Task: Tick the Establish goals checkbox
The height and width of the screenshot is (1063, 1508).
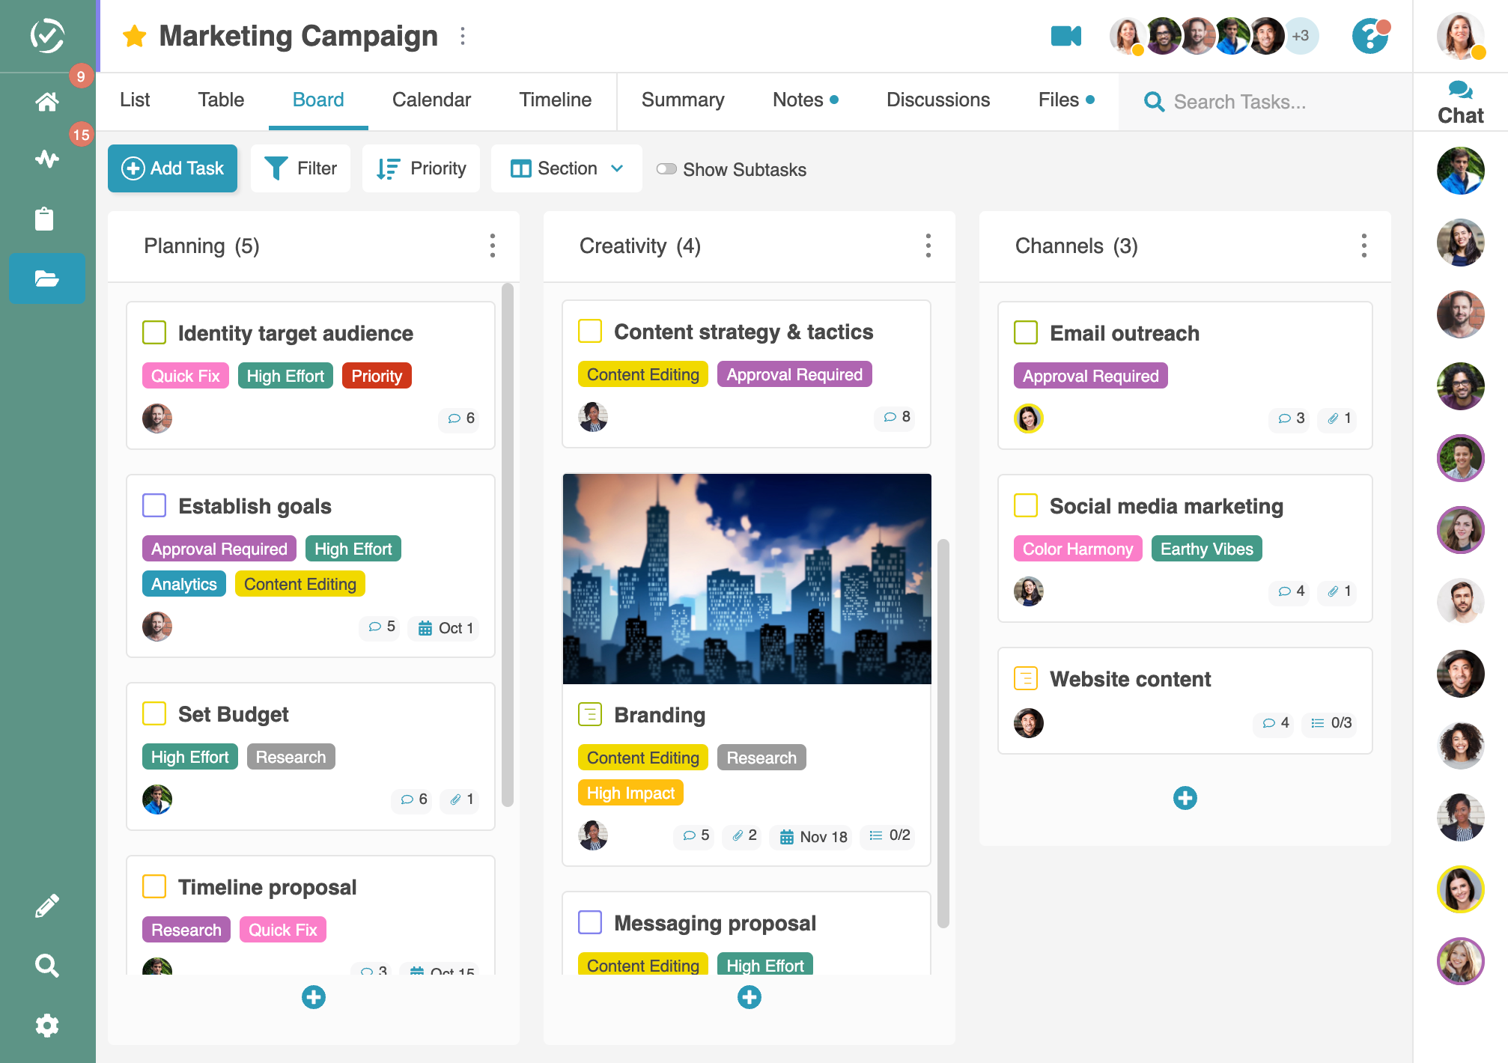Action: pos(154,505)
